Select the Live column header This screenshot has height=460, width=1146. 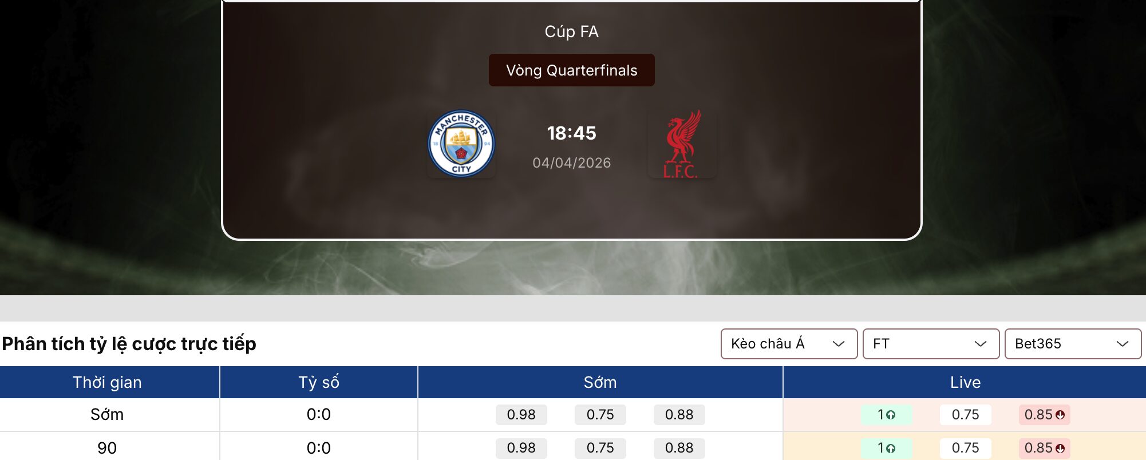coord(965,382)
